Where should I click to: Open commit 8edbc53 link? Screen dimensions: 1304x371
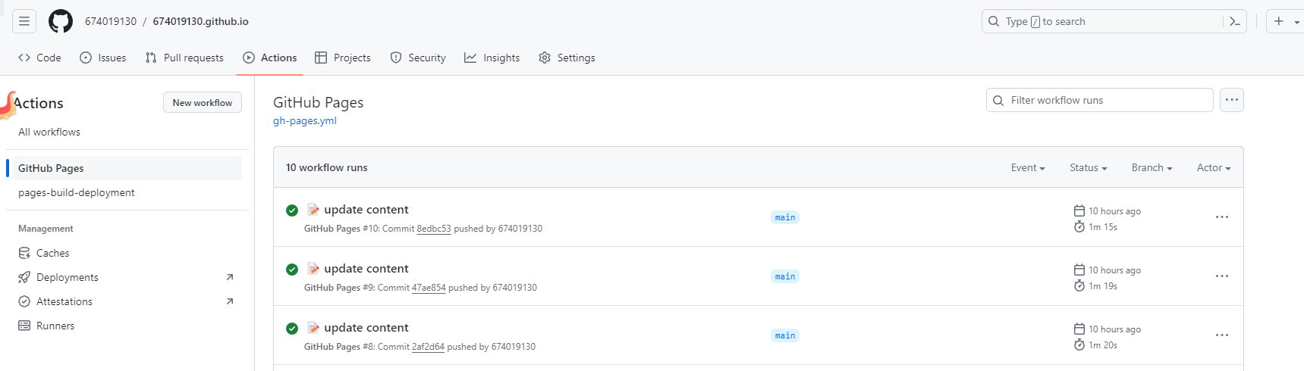click(434, 229)
